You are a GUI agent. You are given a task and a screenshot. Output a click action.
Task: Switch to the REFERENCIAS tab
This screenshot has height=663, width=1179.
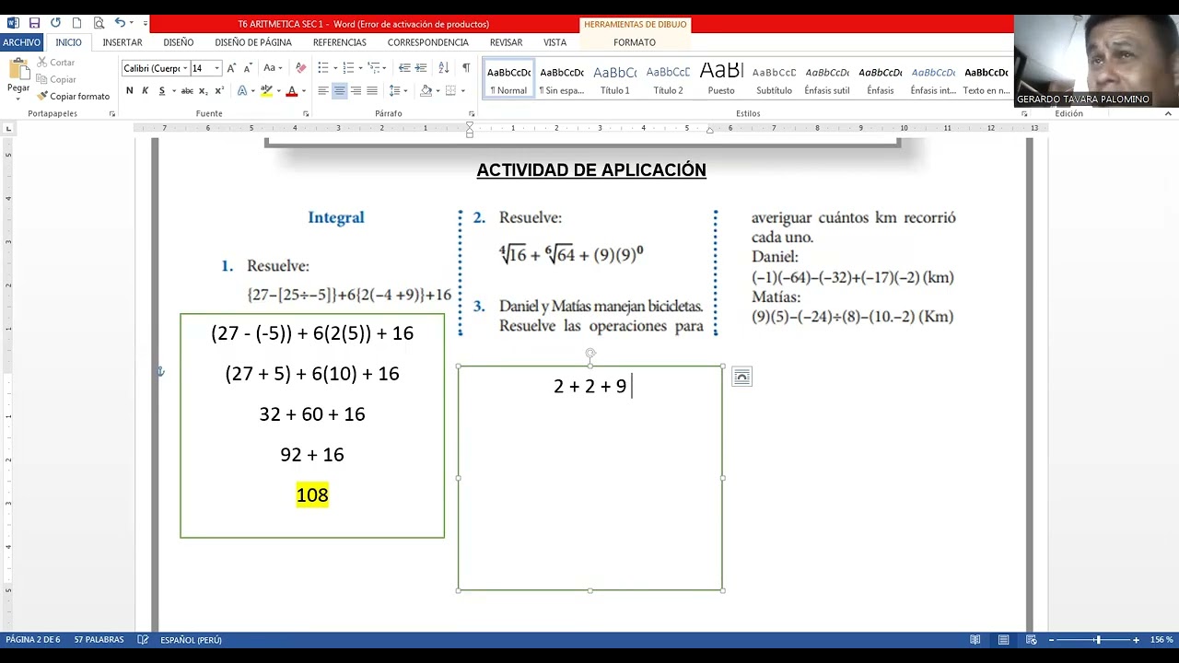pos(340,42)
